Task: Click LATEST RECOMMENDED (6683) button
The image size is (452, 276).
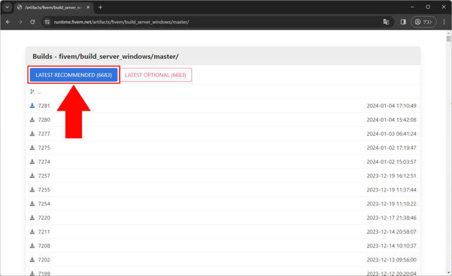Action: click(74, 75)
